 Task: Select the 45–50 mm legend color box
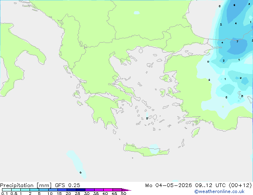tap(117, 190)
